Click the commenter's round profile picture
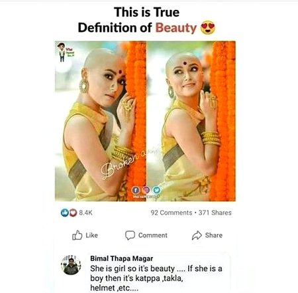 pos(71,265)
